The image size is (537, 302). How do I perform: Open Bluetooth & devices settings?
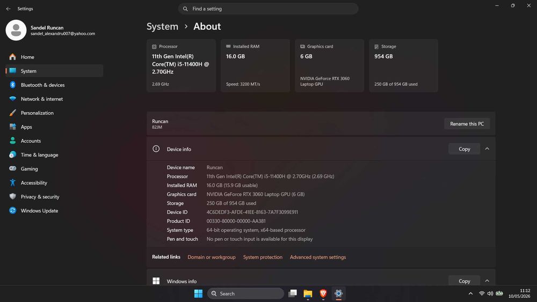click(x=54, y=85)
